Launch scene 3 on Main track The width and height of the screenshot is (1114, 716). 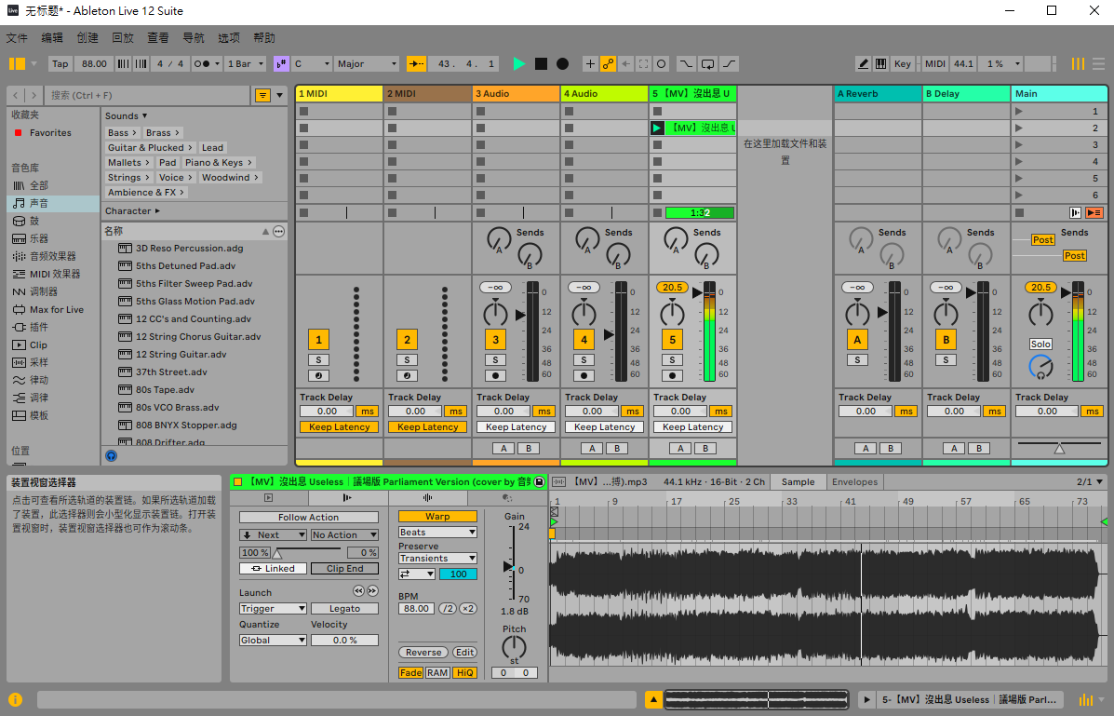pos(1019,145)
